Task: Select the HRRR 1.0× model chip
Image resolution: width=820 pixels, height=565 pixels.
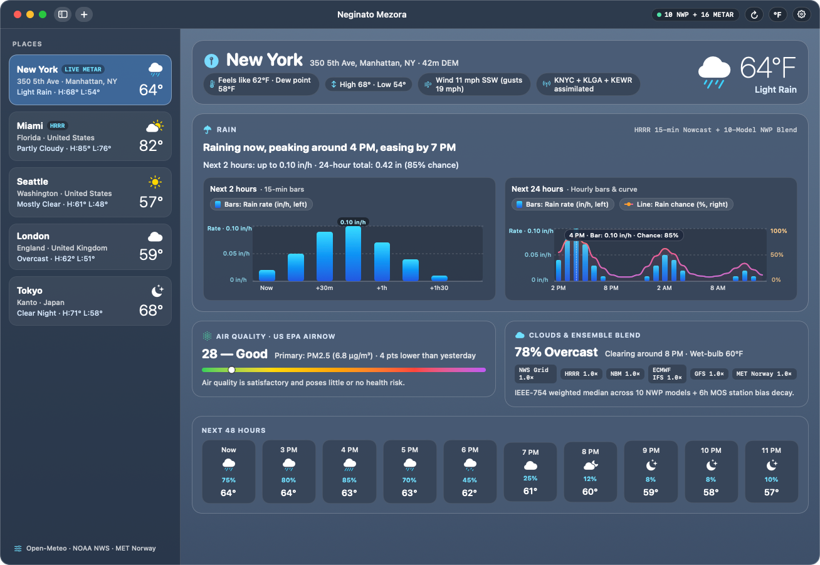Action: tap(581, 373)
